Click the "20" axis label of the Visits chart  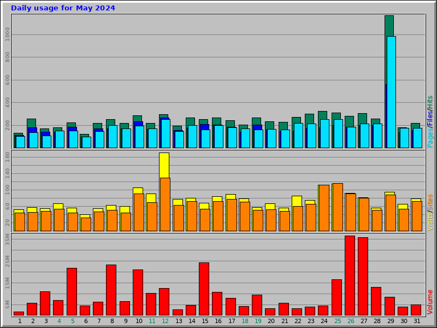point(7,222)
